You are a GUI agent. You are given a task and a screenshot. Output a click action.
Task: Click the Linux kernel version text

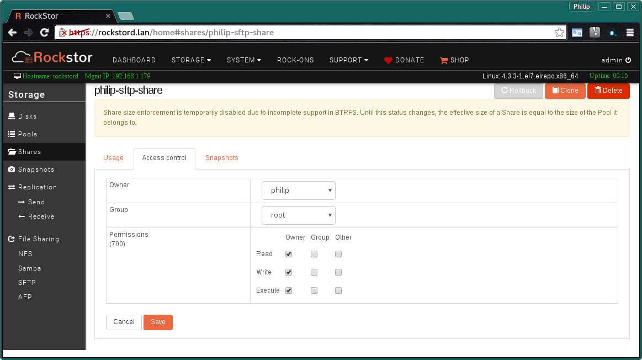pyautogui.click(x=530, y=76)
